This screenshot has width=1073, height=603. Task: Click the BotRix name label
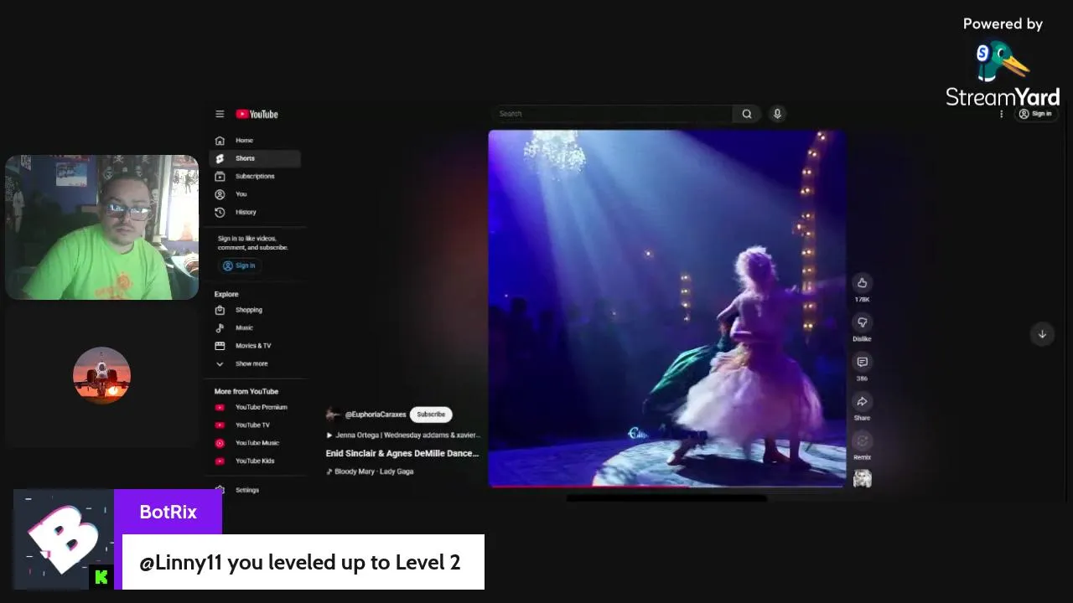168,512
